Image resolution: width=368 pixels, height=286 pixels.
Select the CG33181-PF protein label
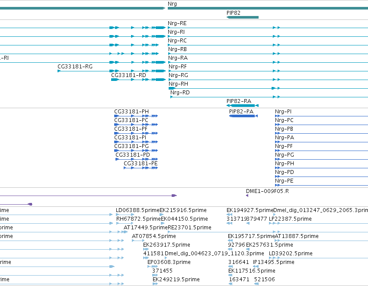pyautogui.click(x=131, y=129)
